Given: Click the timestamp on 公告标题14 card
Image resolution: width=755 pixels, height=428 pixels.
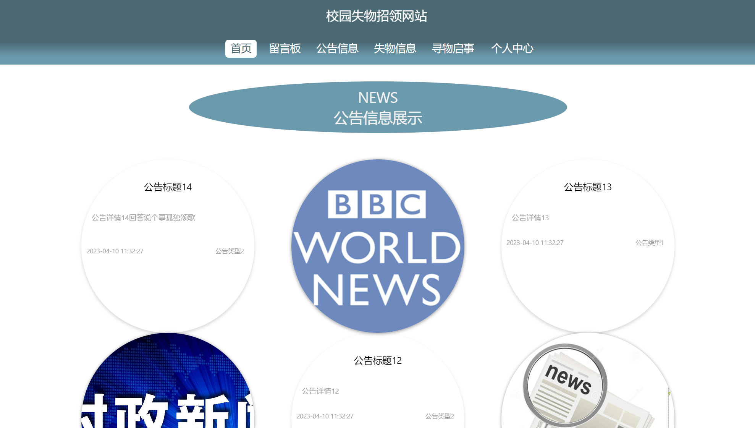Looking at the screenshot, I should (115, 251).
